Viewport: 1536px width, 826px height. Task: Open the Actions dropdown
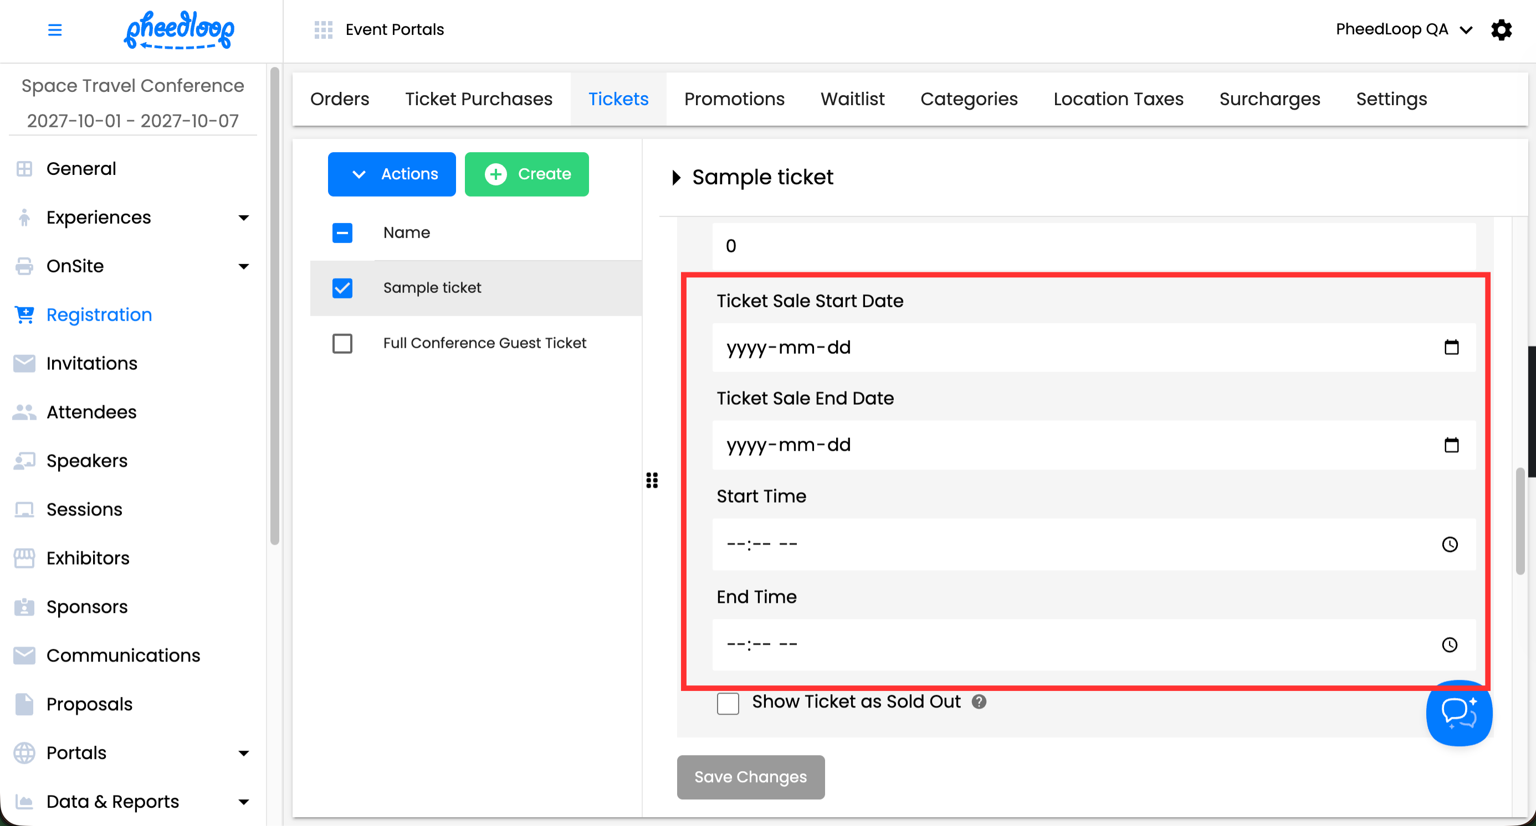tap(392, 174)
